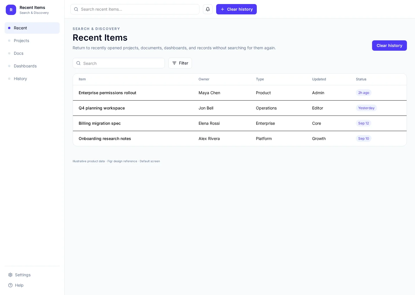Click the purple R app logo
Screen dimensions: 415x295
pyautogui.click(x=11, y=10)
